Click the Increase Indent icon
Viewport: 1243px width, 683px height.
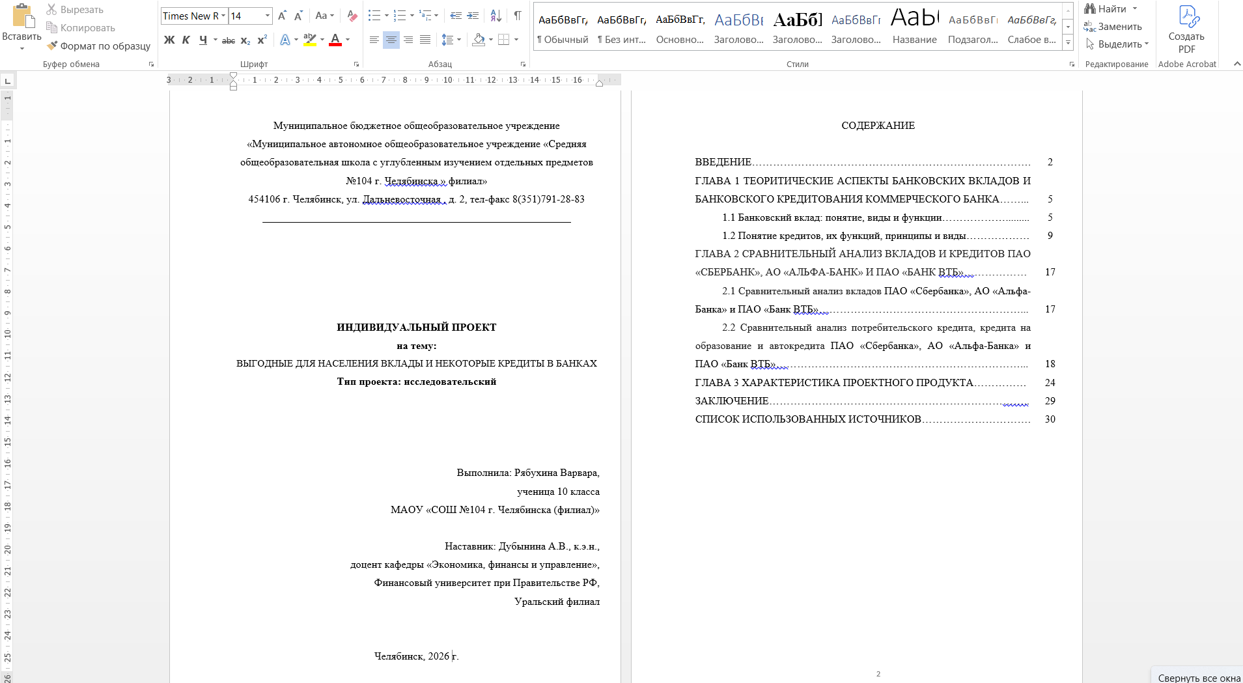473,16
